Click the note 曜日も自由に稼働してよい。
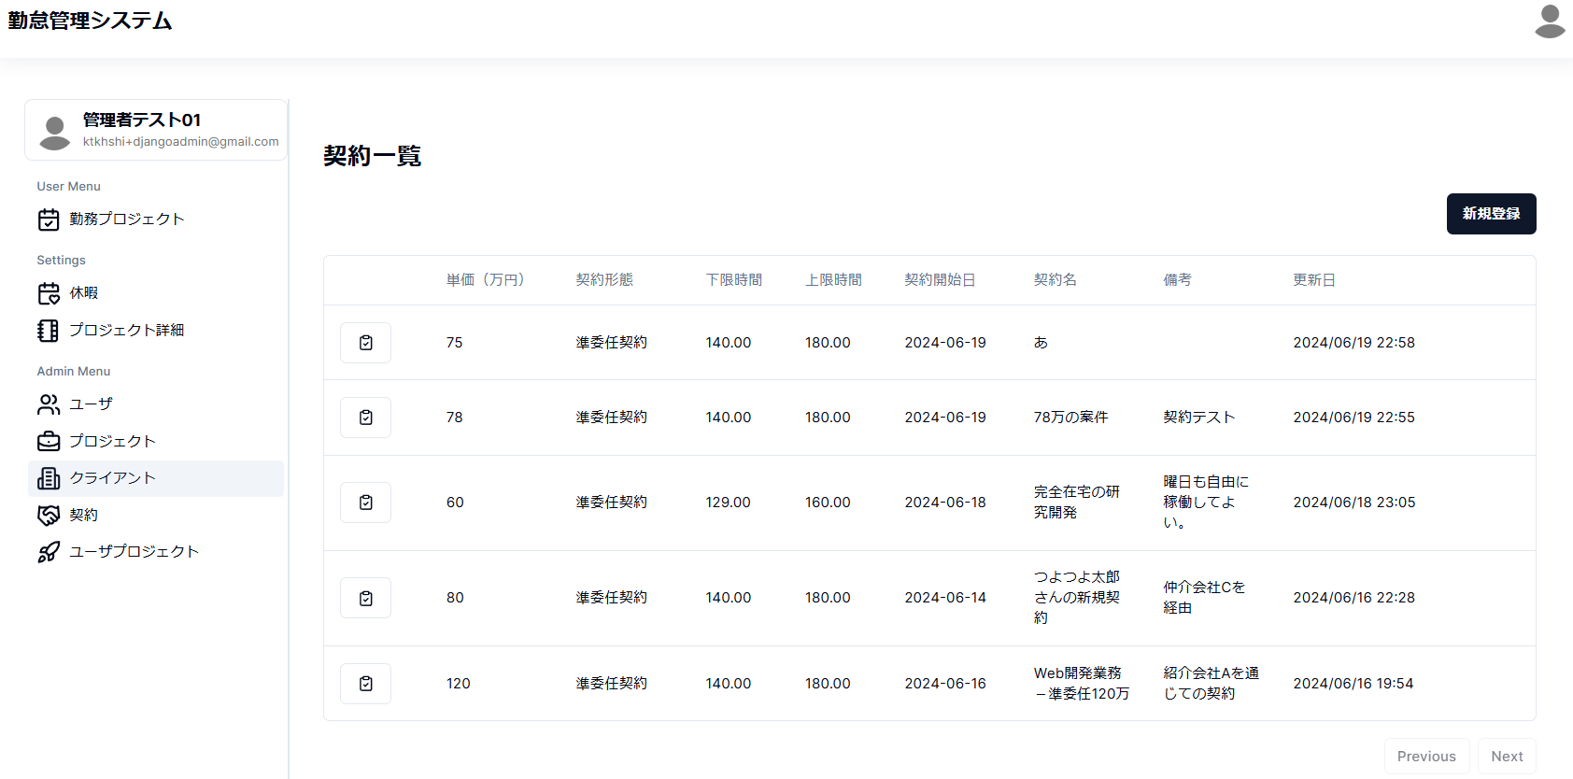The height and width of the screenshot is (779, 1573). point(1206,503)
